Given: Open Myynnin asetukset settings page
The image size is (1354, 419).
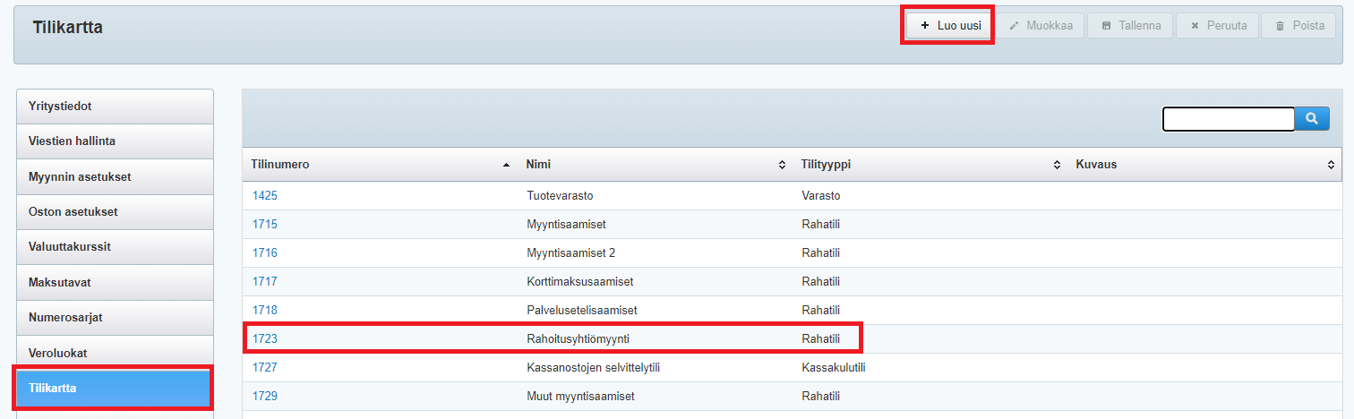Looking at the screenshot, I should pyautogui.click(x=115, y=177).
